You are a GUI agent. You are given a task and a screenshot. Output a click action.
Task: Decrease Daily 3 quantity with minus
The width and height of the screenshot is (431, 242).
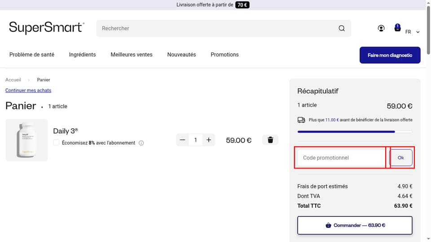coord(182,140)
